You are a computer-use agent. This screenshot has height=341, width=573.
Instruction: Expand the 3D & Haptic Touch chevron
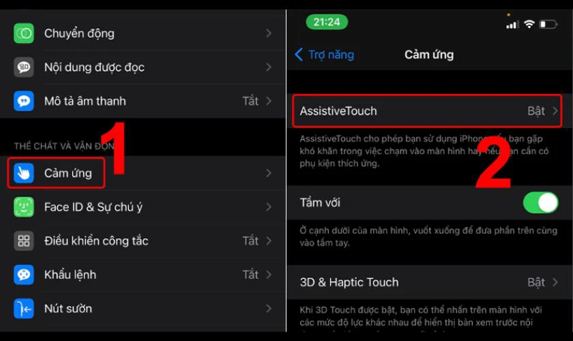[x=555, y=282]
